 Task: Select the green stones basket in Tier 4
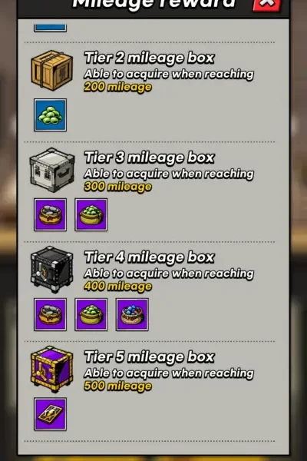click(x=91, y=314)
